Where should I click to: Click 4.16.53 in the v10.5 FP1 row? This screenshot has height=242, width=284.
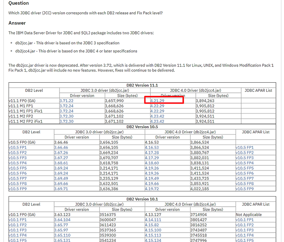(152, 147)
